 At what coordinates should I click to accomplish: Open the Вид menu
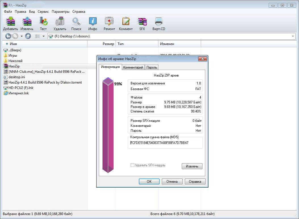coord(32,12)
